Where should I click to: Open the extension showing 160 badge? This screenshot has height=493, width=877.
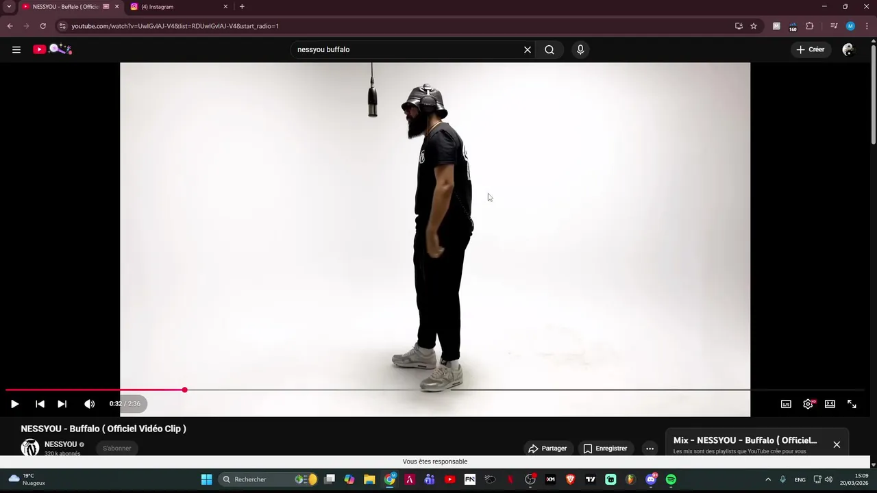(x=793, y=27)
